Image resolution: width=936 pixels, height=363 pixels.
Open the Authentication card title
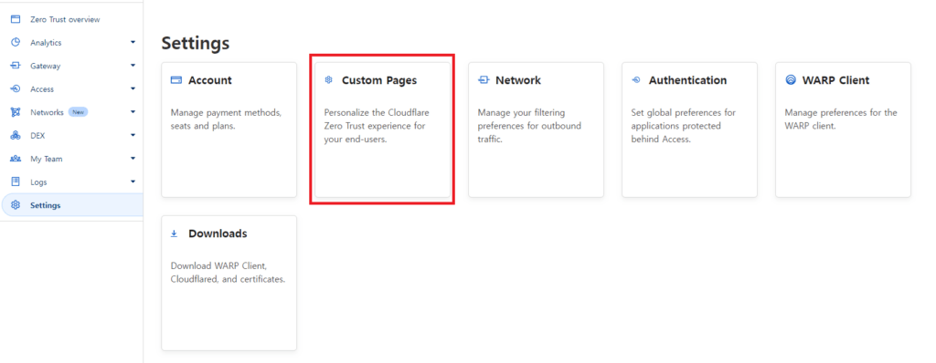coord(687,80)
